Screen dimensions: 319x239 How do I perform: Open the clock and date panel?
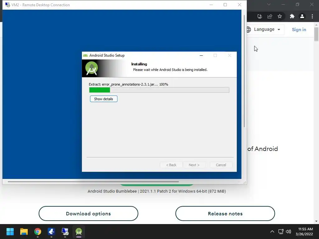pyautogui.click(x=304, y=232)
